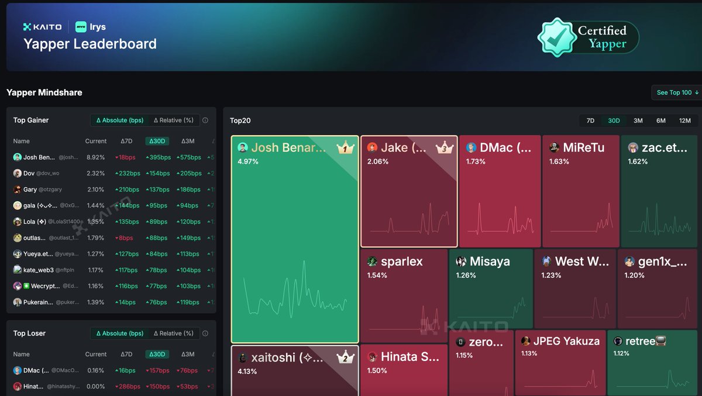This screenshot has height=396, width=702.
Task: Sort Top Gainer by Δ30D column
Action: point(158,141)
